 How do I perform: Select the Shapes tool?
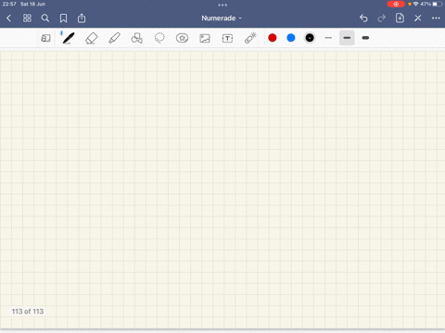(137, 38)
